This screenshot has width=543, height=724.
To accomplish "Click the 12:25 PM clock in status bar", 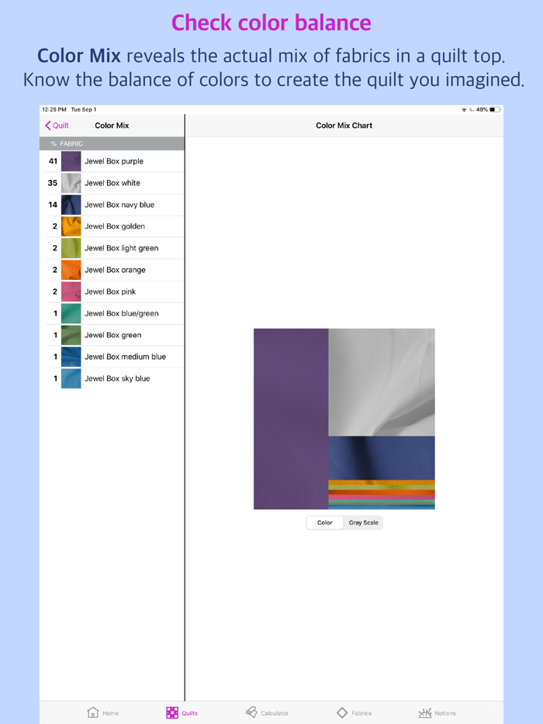I will point(54,109).
